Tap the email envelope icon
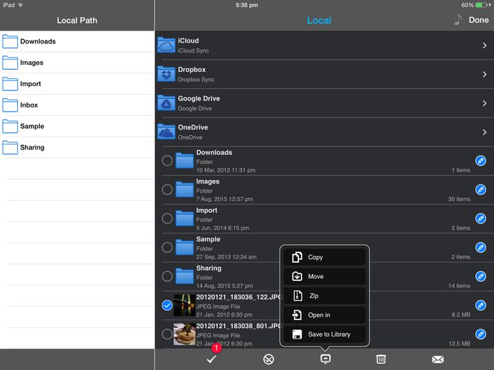This screenshot has height=370, width=494. pos(438,359)
